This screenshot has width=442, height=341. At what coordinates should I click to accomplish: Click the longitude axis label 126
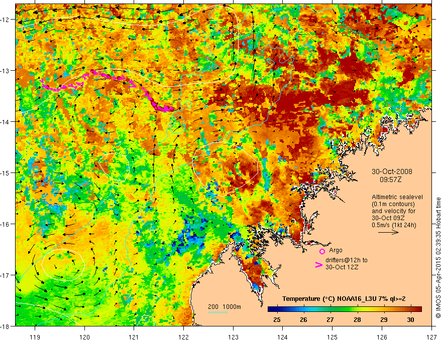[x=382, y=337]
